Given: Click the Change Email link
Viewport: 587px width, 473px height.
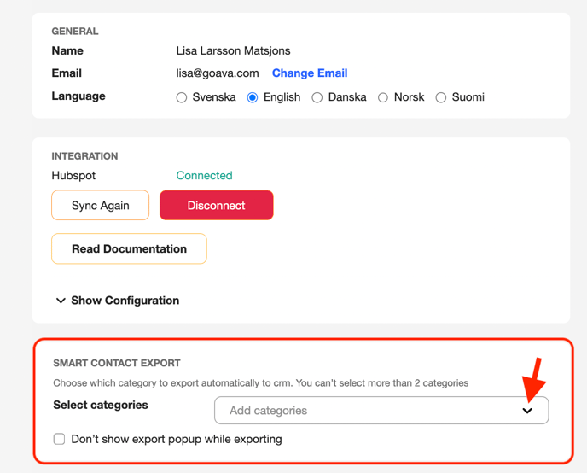Looking at the screenshot, I should coord(310,73).
